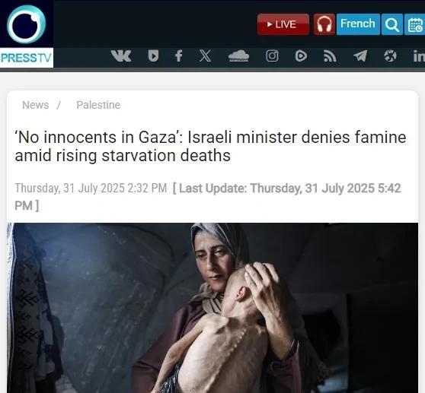Open the VK social page icon
This screenshot has width=425, height=393.
(121, 56)
